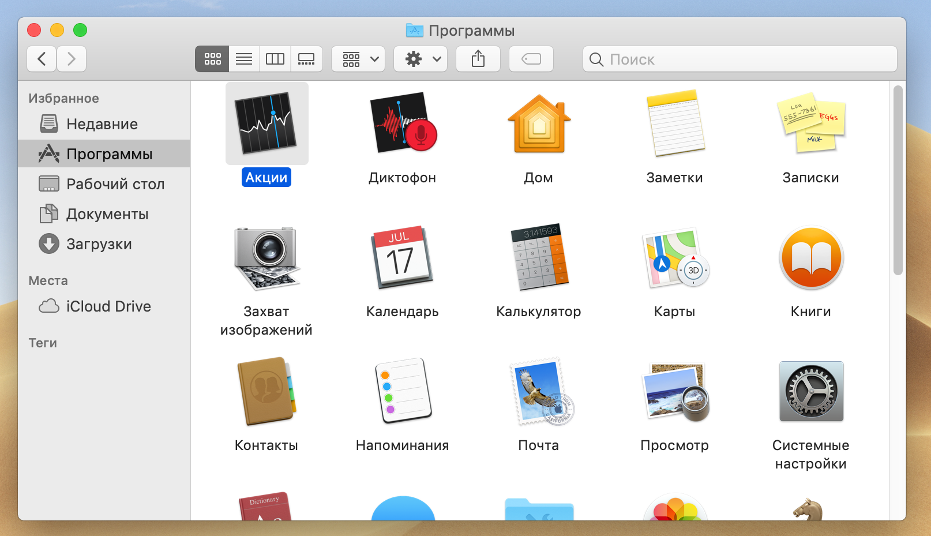The width and height of the screenshot is (931, 536).
Task: Click the Share toolbar button
Action: point(478,59)
